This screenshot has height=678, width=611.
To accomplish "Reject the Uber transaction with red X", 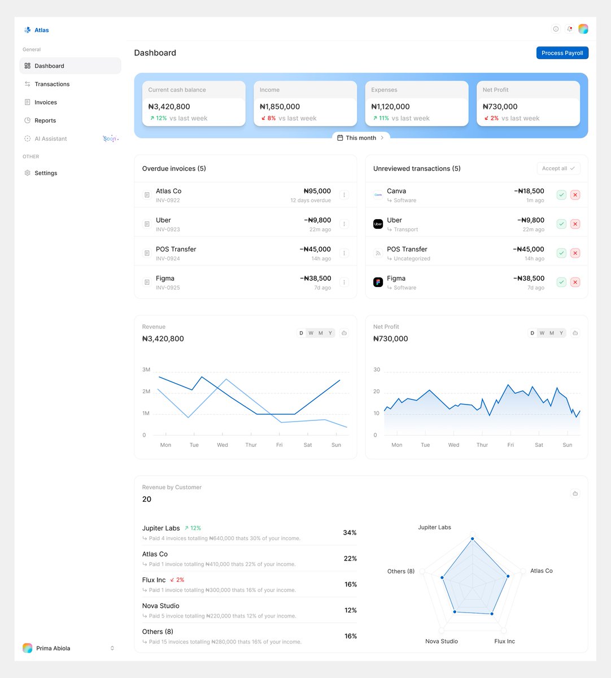I will point(575,224).
